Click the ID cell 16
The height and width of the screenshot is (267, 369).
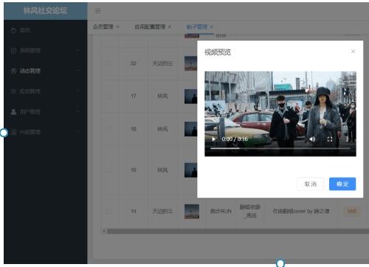(x=133, y=128)
